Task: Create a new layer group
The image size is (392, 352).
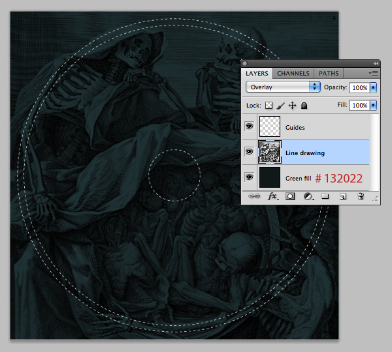Action: (x=325, y=196)
